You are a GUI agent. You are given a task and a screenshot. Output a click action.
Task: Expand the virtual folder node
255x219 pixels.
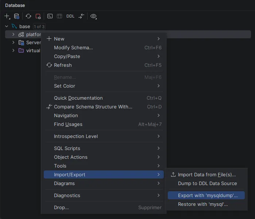pyautogui.click(x=13, y=50)
